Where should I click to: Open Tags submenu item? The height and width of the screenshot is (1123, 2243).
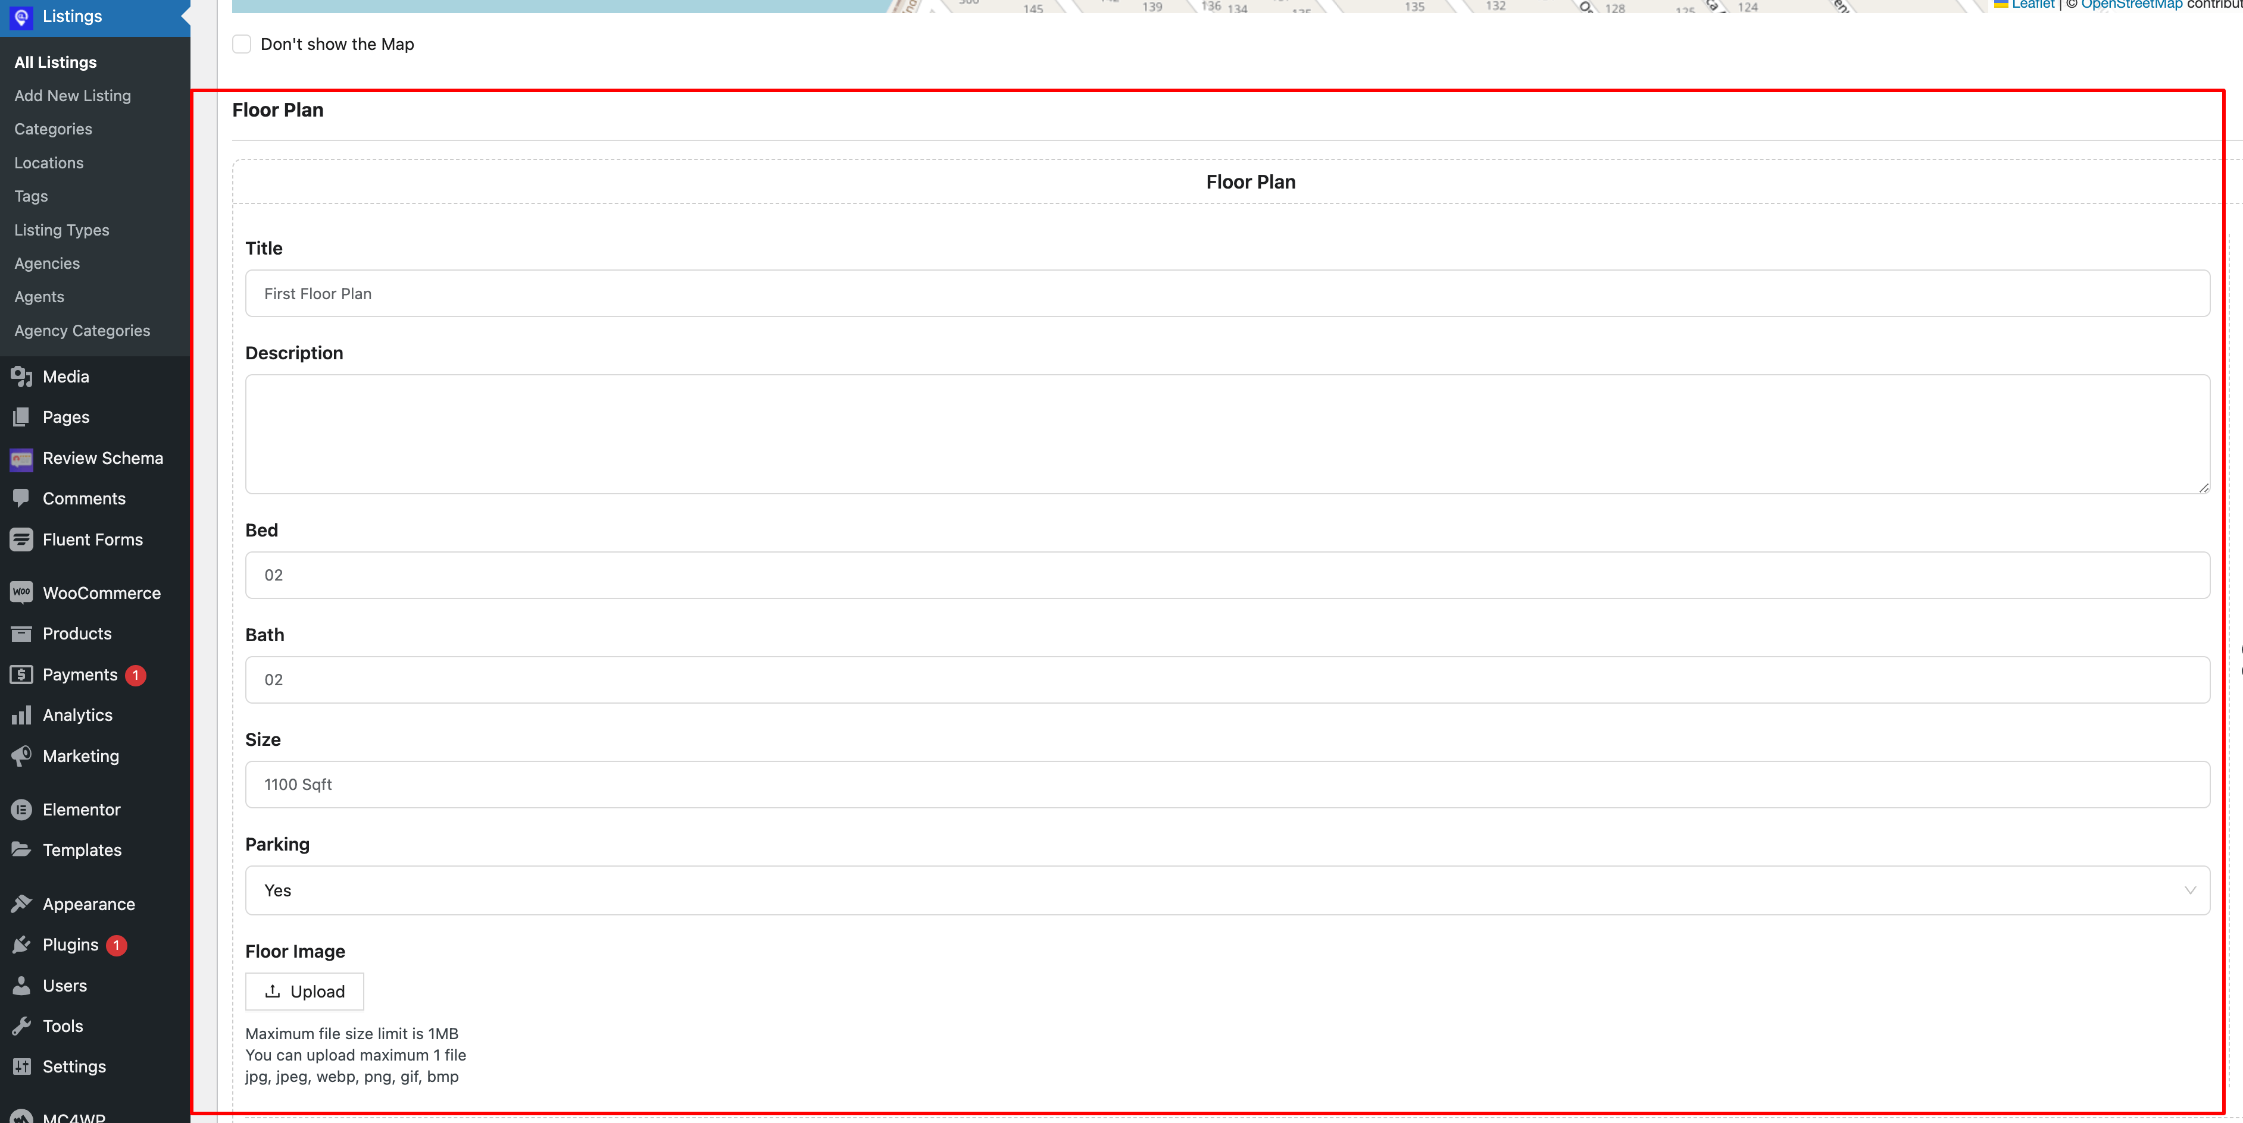pos(32,197)
